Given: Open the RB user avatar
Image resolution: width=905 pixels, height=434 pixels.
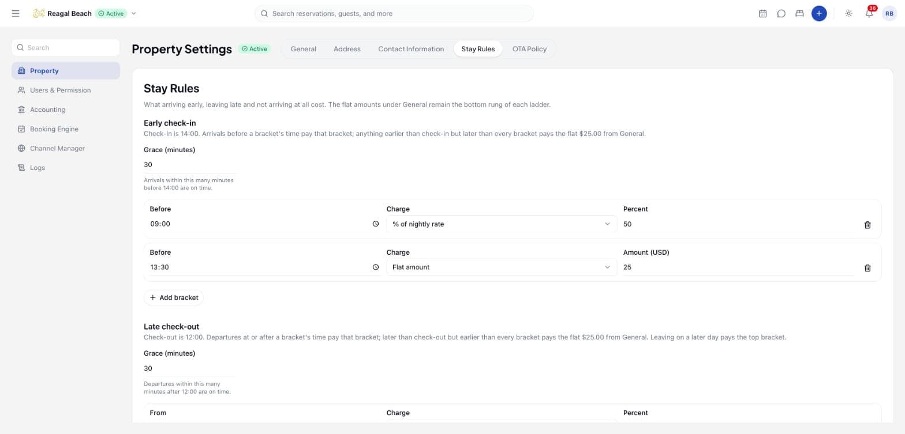Looking at the screenshot, I should coord(889,13).
